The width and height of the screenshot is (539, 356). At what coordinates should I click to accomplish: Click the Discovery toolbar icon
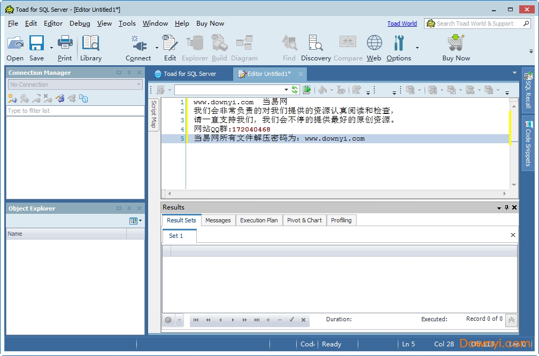click(315, 44)
